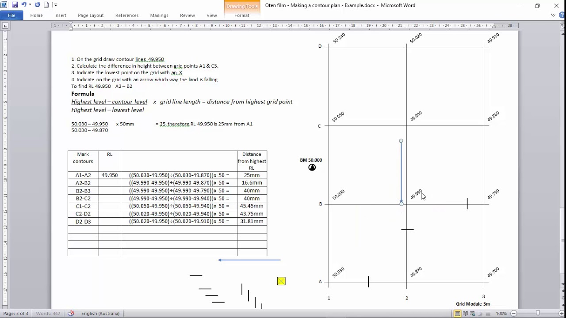Open the View tab
Image resolution: width=566 pixels, height=318 pixels.
(x=212, y=15)
